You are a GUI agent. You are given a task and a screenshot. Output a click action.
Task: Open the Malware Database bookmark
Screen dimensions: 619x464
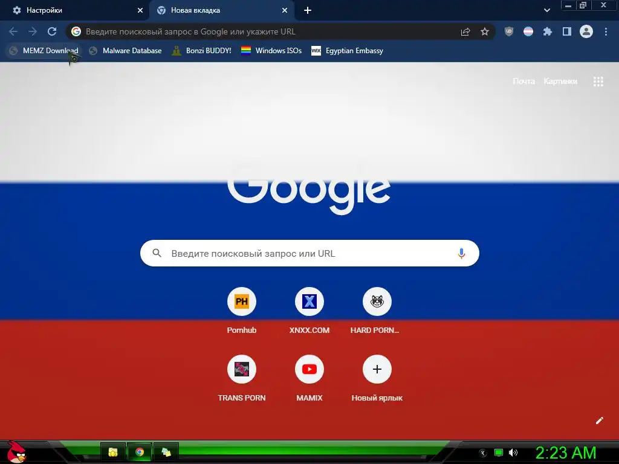(x=125, y=51)
